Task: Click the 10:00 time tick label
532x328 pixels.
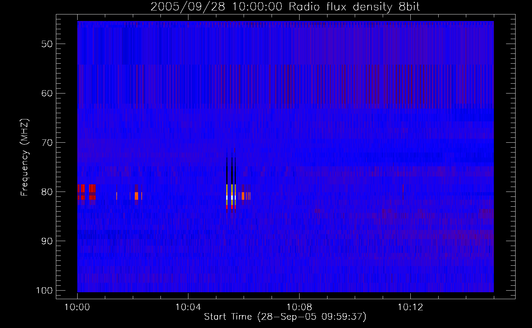Action: click(x=77, y=307)
